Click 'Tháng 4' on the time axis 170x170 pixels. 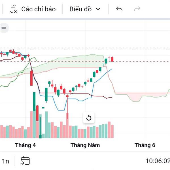25,145
